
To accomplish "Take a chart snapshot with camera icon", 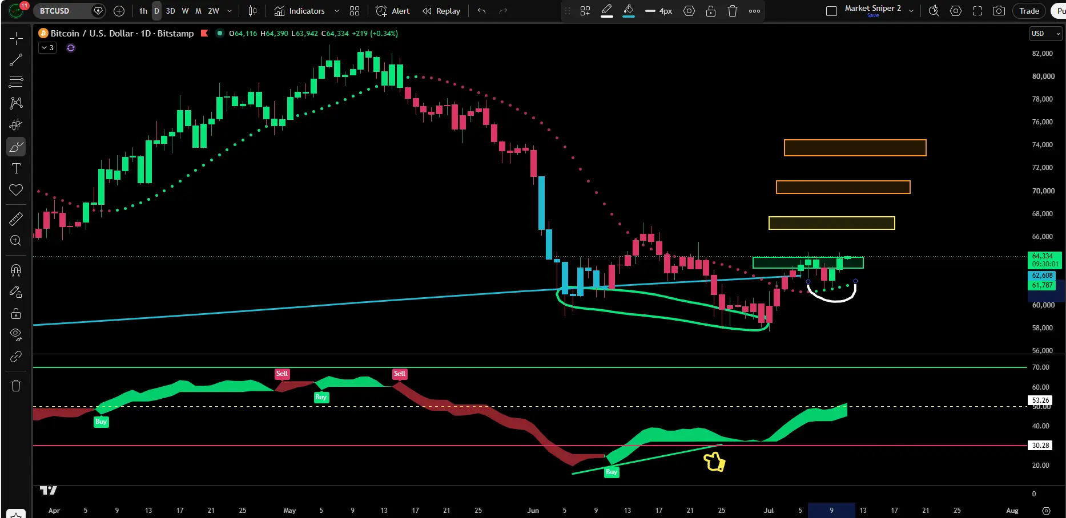I will pyautogui.click(x=999, y=11).
